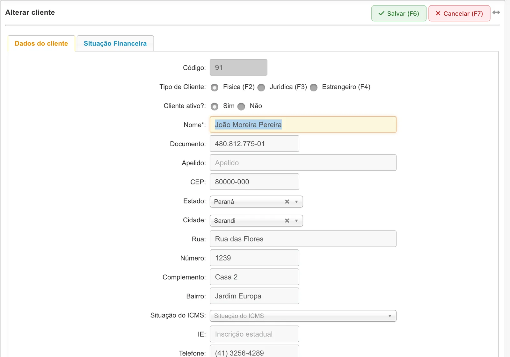Mark client active as Sim
This screenshot has height=357, width=510.
(215, 106)
